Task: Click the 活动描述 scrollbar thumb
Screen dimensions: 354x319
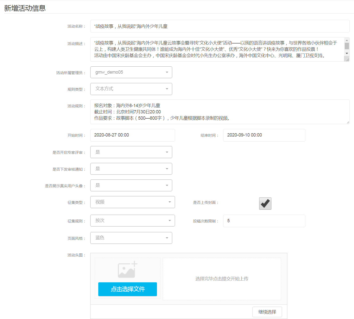Action: pyautogui.click(x=347, y=46)
